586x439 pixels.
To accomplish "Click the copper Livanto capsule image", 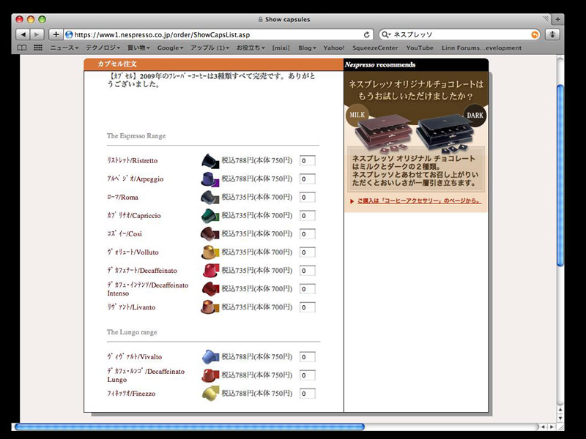I will click(210, 307).
